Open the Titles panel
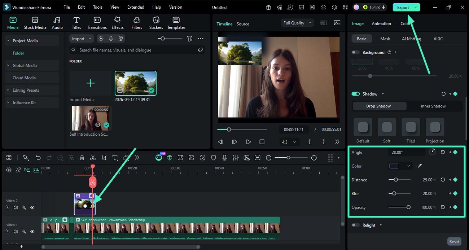The image size is (469, 250). coord(76,23)
